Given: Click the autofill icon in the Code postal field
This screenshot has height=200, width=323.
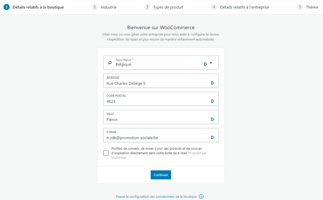Looking at the screenshot, I should (x=212, y=101).
